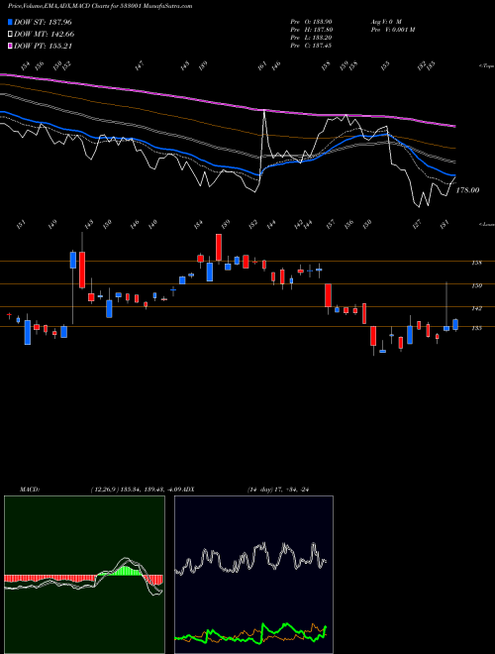
Task: Click the Pre L: 133.20 value
Action: pyautogui.click(x=311, y=38)
